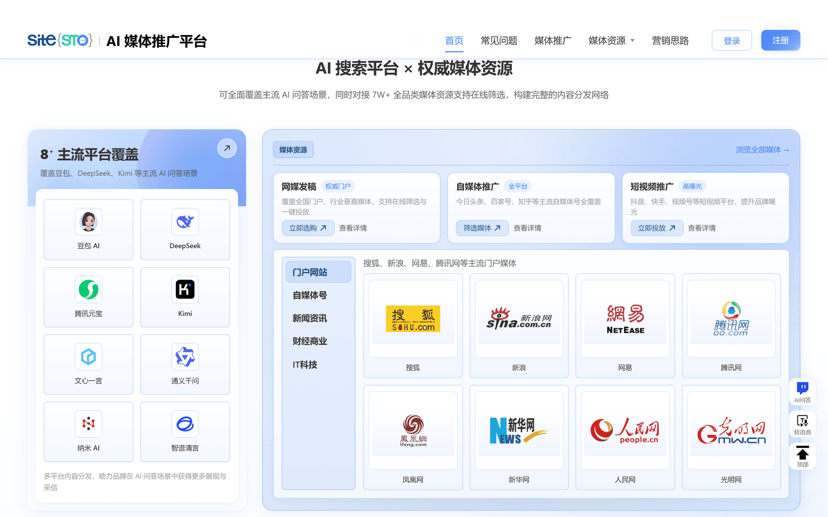
Task: Switch to the 门户网站 category tab
Action: (318, 272)
